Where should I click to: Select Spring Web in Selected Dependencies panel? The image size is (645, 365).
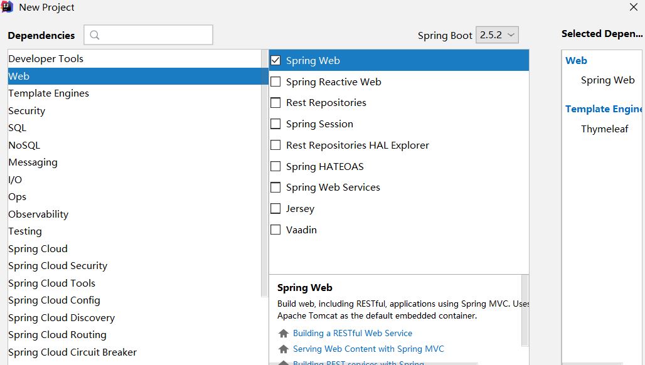point(607,80)
